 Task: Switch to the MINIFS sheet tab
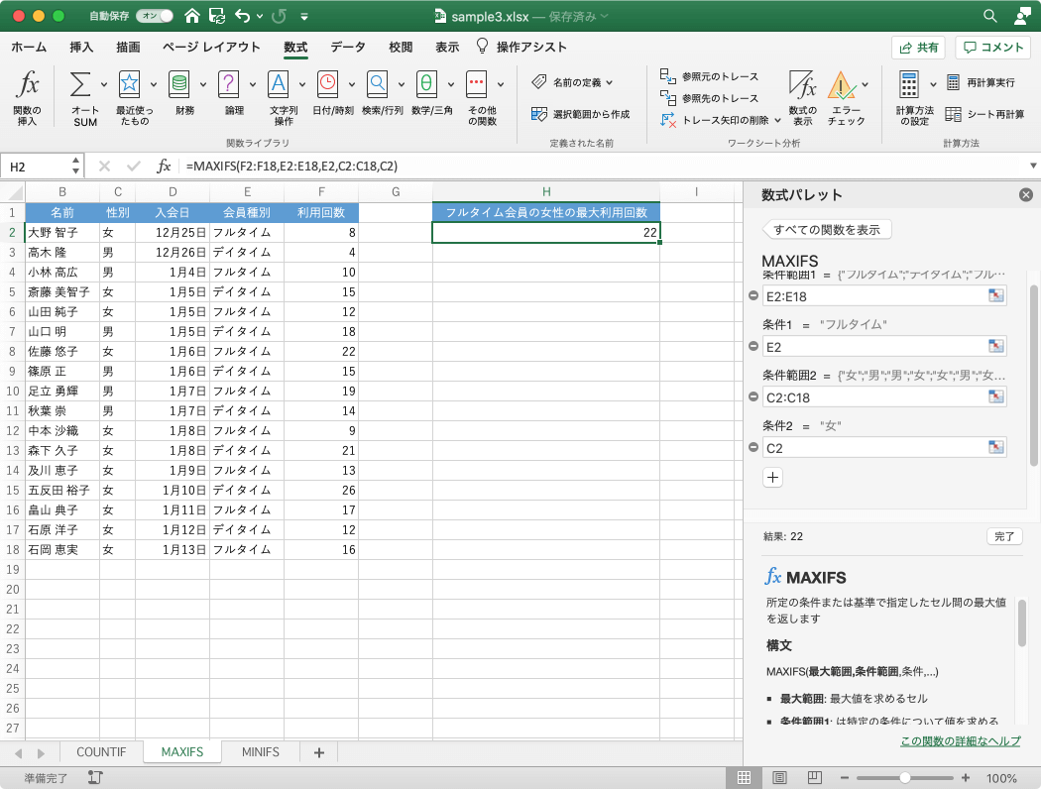[260, 752]
